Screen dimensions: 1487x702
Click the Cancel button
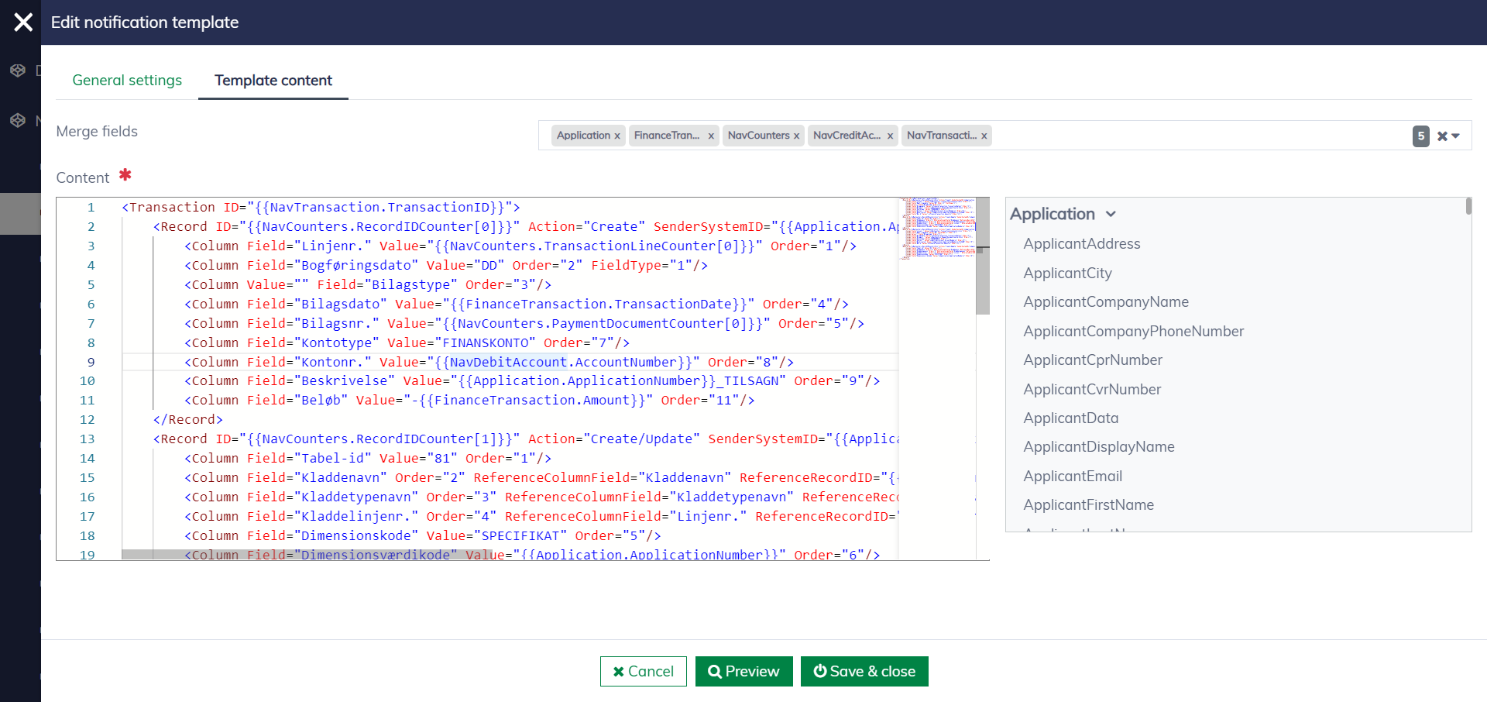click(643, 671)
